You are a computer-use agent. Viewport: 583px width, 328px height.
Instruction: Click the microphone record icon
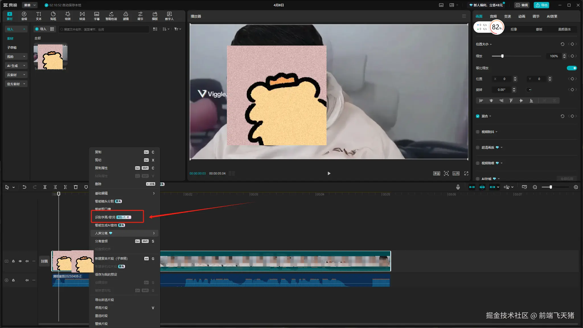click(x=458, y=187)
